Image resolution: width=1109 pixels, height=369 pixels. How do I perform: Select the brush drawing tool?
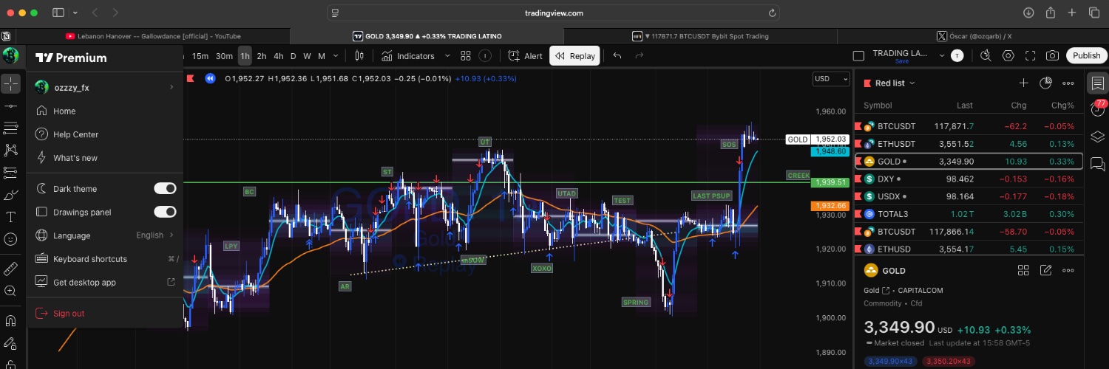point(10,195)
